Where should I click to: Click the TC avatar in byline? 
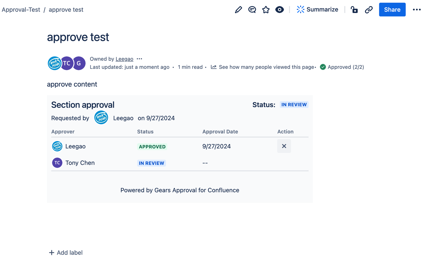point(67,63)
